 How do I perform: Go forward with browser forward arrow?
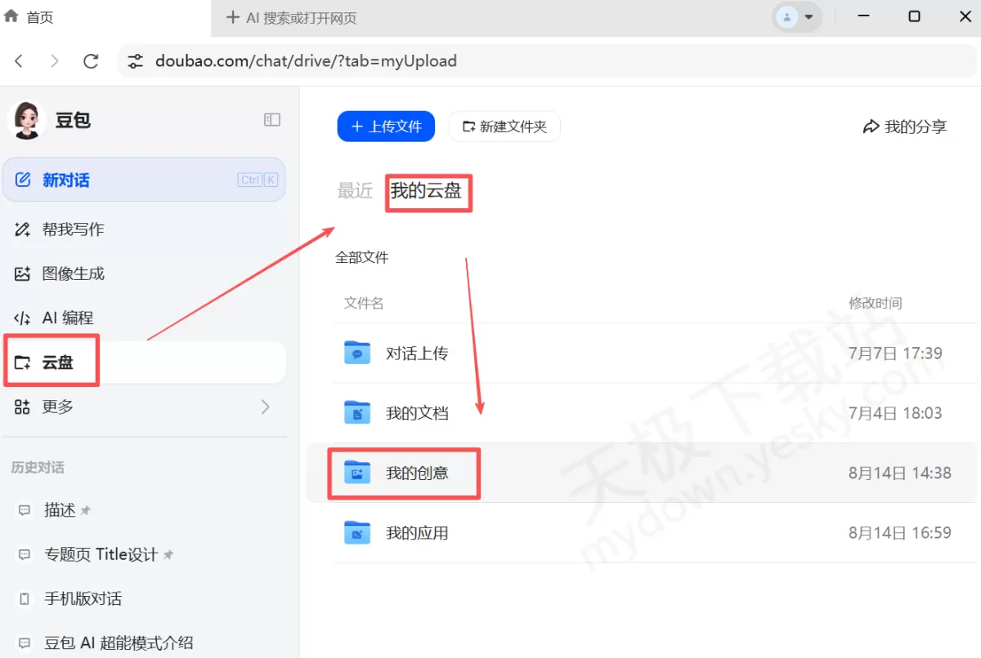pos(55,61)
